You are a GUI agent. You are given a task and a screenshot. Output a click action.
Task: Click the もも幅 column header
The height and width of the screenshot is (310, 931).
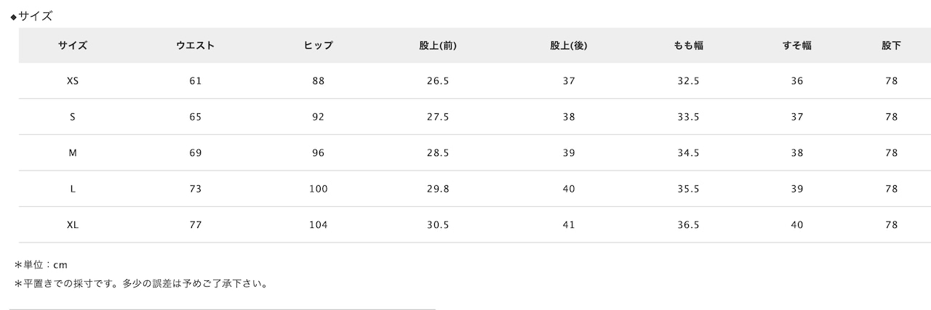click(688, 45)
